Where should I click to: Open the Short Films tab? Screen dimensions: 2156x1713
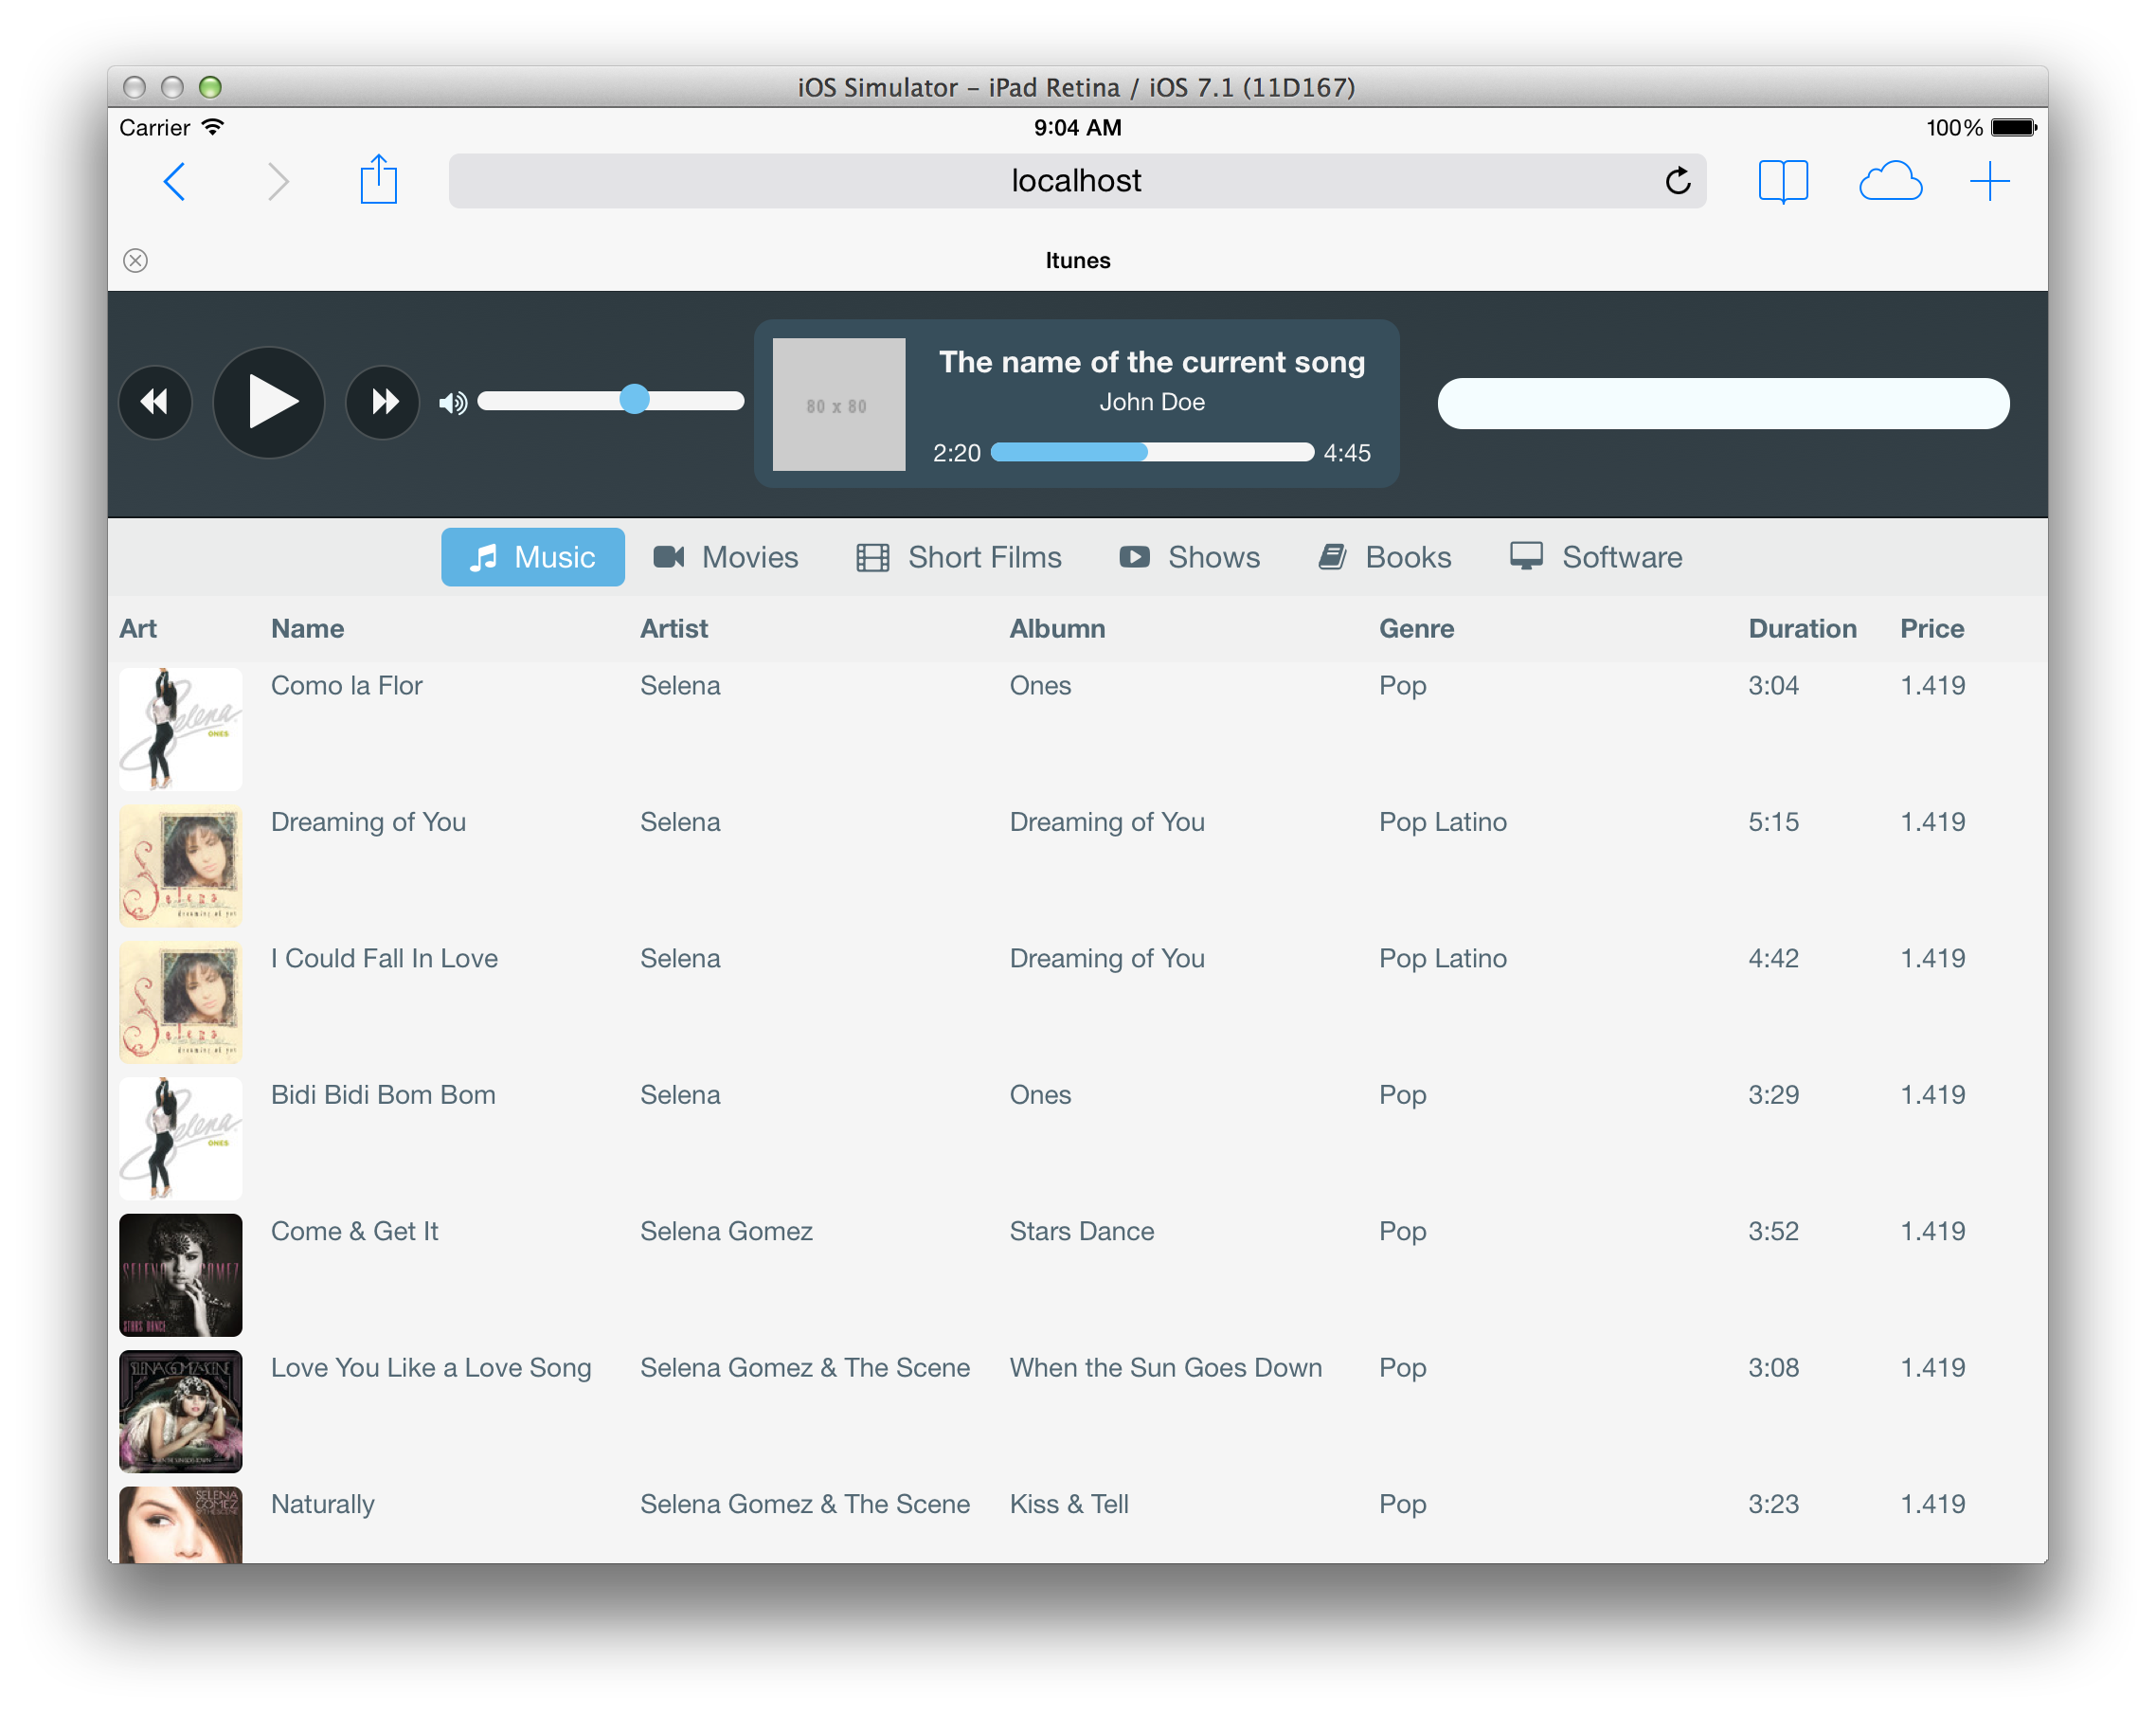click(959, 557)
